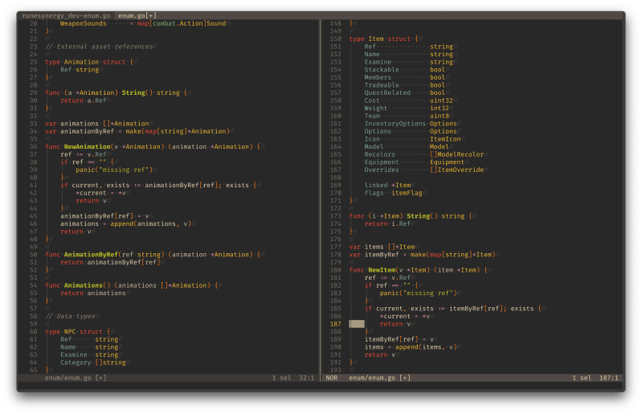Click the Equipment field name on line 166
Viewport: 642px width, 414px height.
pyautogui.click(x=382, y=162)
